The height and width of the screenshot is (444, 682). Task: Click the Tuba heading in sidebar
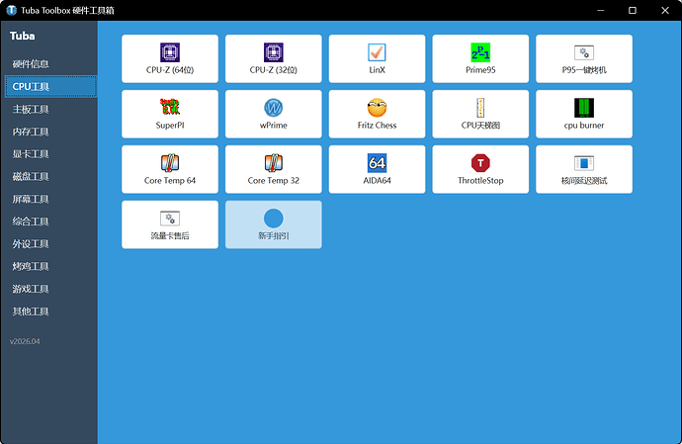pyautogui.click(x=22, y=36)
